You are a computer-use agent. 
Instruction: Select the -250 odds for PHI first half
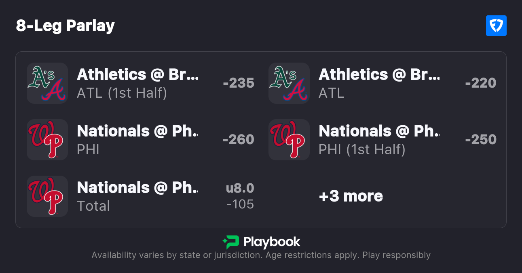point(480,140)
